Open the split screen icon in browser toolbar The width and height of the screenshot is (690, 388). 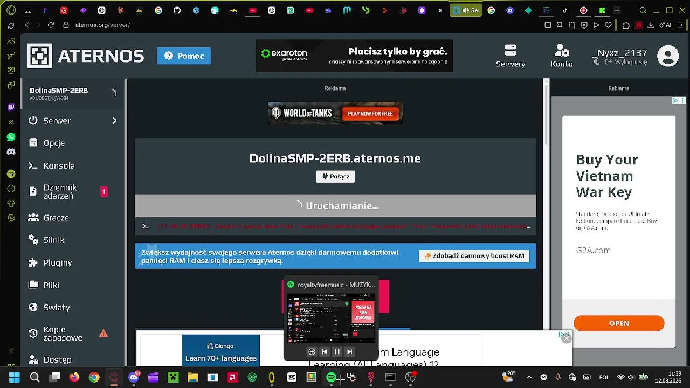(x=548, y=25)
